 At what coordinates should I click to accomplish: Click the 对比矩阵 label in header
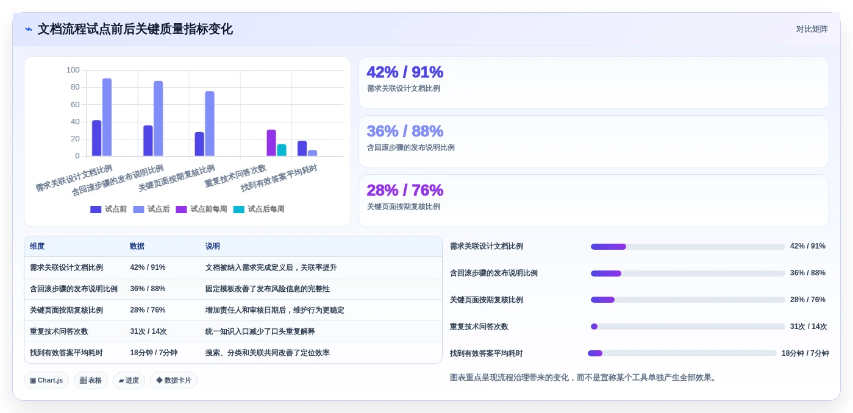(812, 29)
